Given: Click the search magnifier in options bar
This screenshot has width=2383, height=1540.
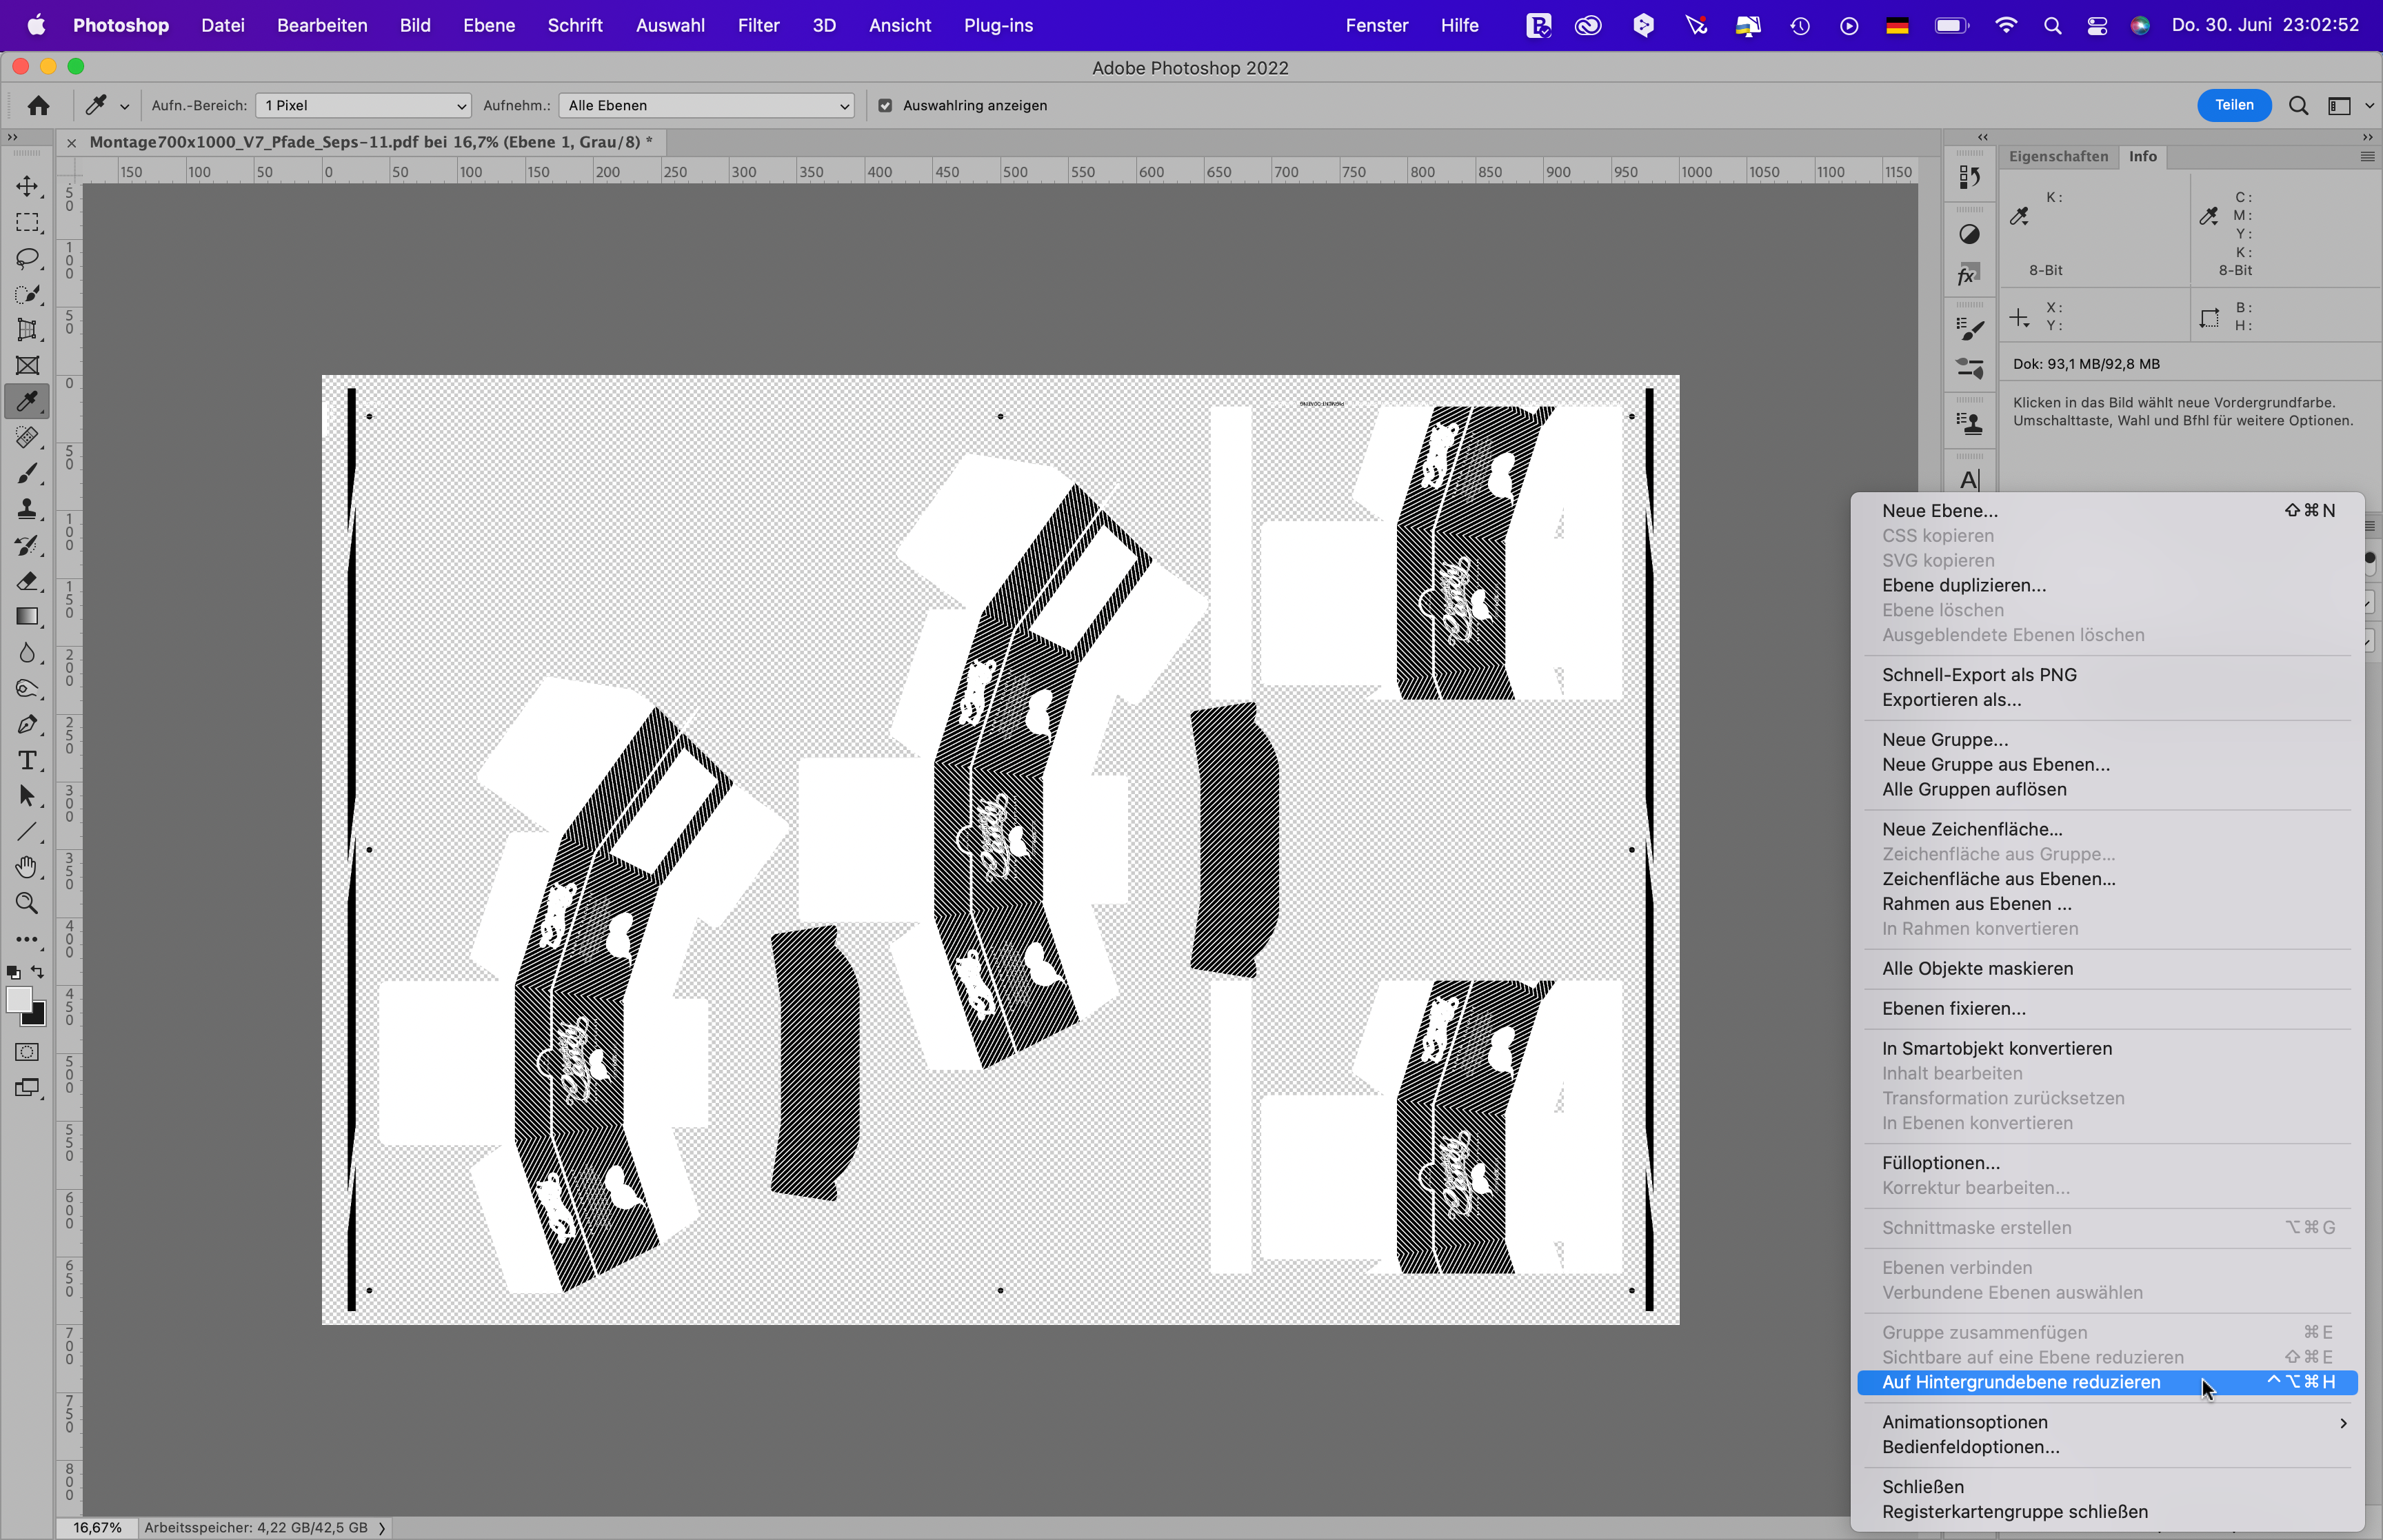Looking at the screenshot, I should pyautogui.click(x=2298, y=105).
